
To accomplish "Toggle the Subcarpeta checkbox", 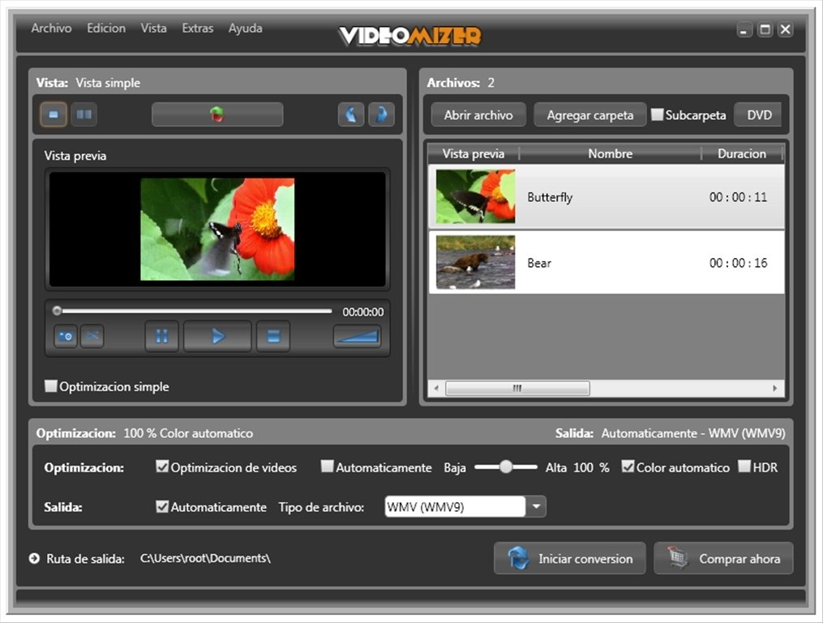I will click(x=657, y=114).
